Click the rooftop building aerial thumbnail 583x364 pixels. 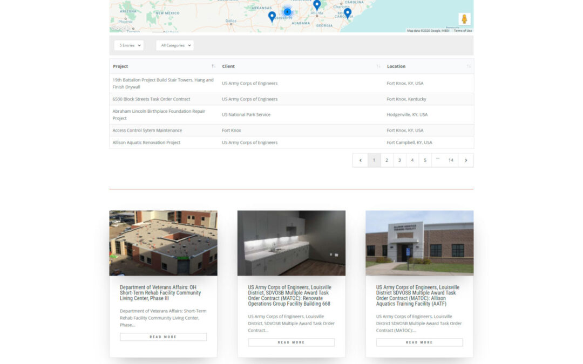pyautogui.click(x=163, y=243)
